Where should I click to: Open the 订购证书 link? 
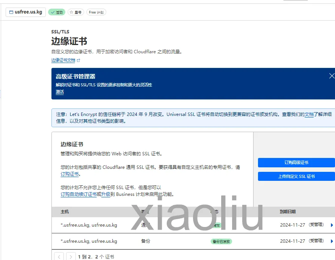tap(69, 174)
